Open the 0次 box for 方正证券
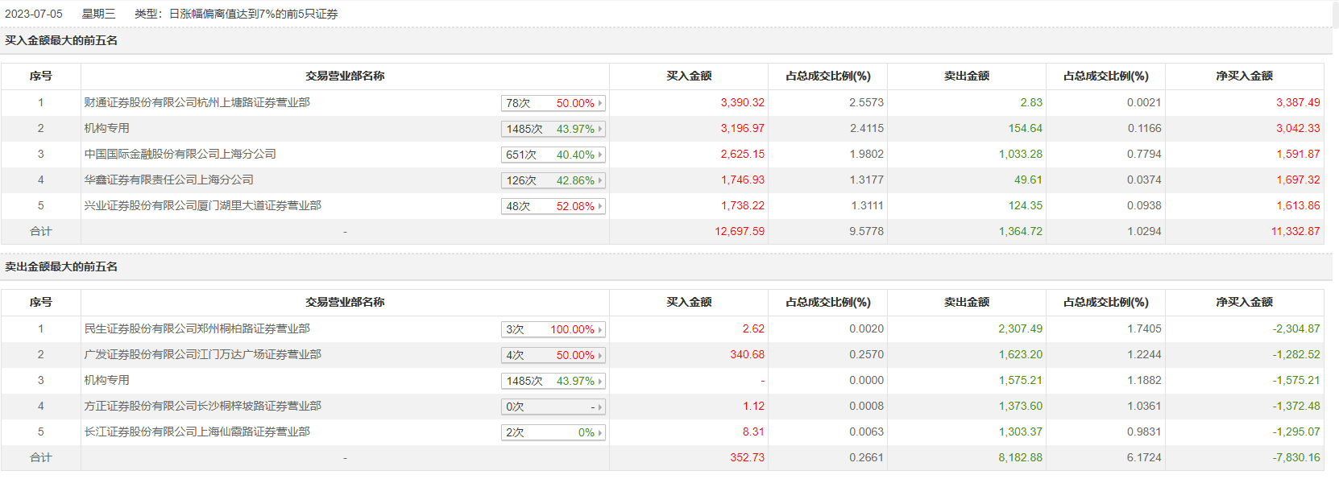This screenshot has width=1339, height=479. point(553,407)
